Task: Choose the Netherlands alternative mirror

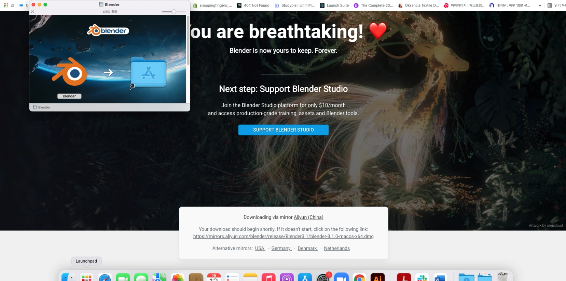Action: pos(337,249)
